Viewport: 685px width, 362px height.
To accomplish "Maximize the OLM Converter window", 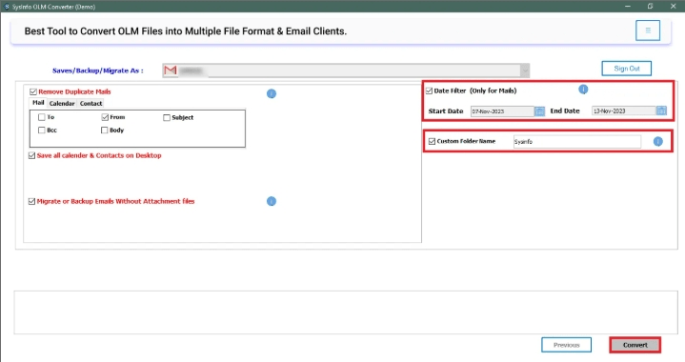I will click(650, 6).
